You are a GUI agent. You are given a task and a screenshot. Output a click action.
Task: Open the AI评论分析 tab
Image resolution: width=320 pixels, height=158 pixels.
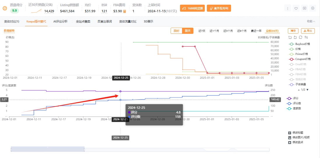[x=60, y=21]
